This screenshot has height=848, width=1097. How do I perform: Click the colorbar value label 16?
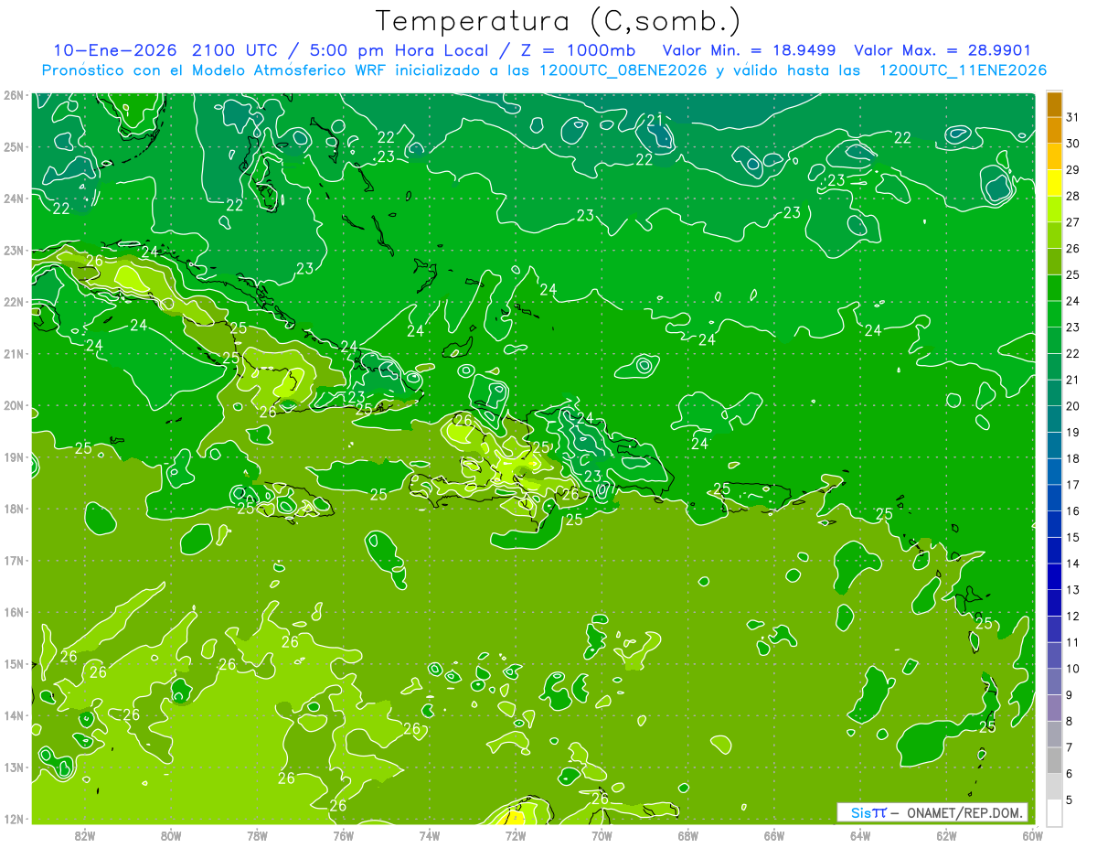[x=1073, y=510]
